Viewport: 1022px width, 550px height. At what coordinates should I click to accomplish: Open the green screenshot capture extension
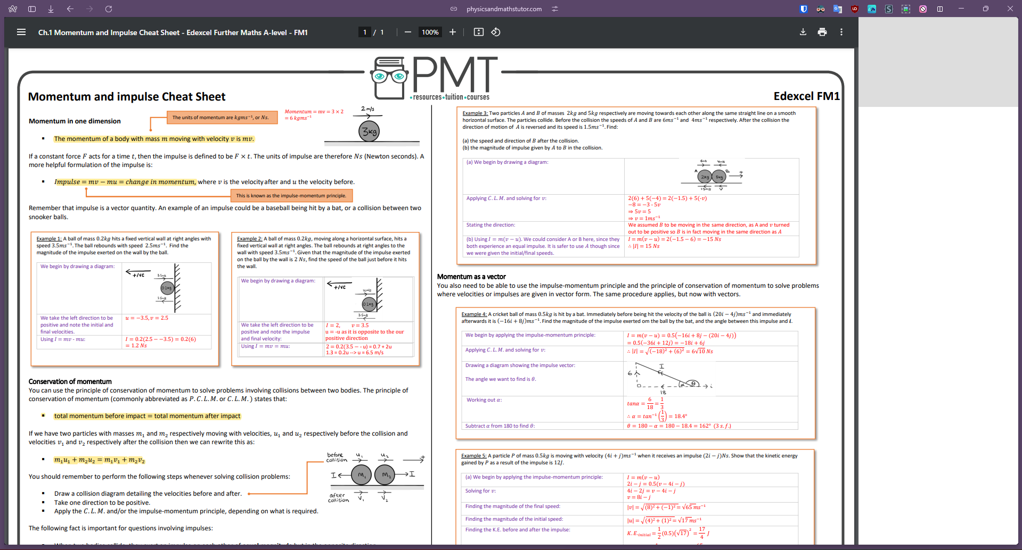[x=906, y=9]
